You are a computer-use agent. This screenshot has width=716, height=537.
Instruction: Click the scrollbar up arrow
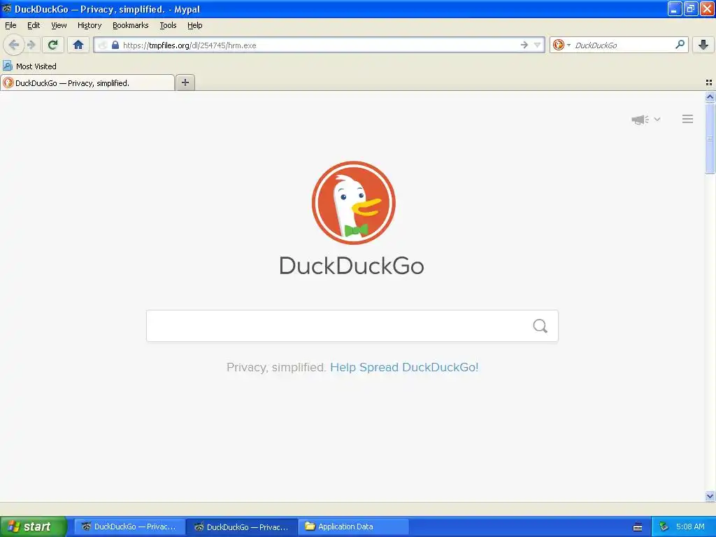[710, 96]
